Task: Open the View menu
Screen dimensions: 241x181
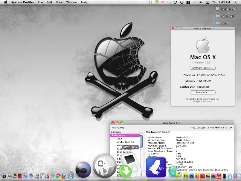Action: (59, 2)
